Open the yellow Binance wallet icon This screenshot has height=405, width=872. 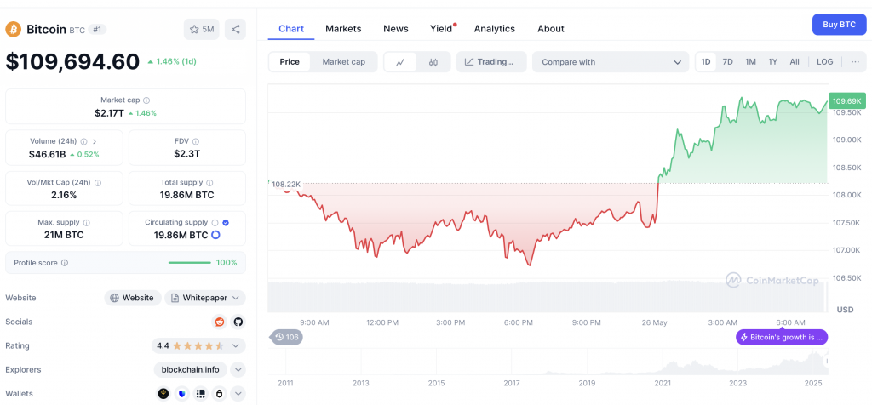163,393
